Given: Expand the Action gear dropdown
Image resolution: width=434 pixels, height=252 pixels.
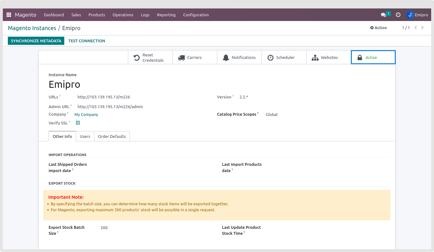Looking at the screenshot, I should (x=378, y=28).
